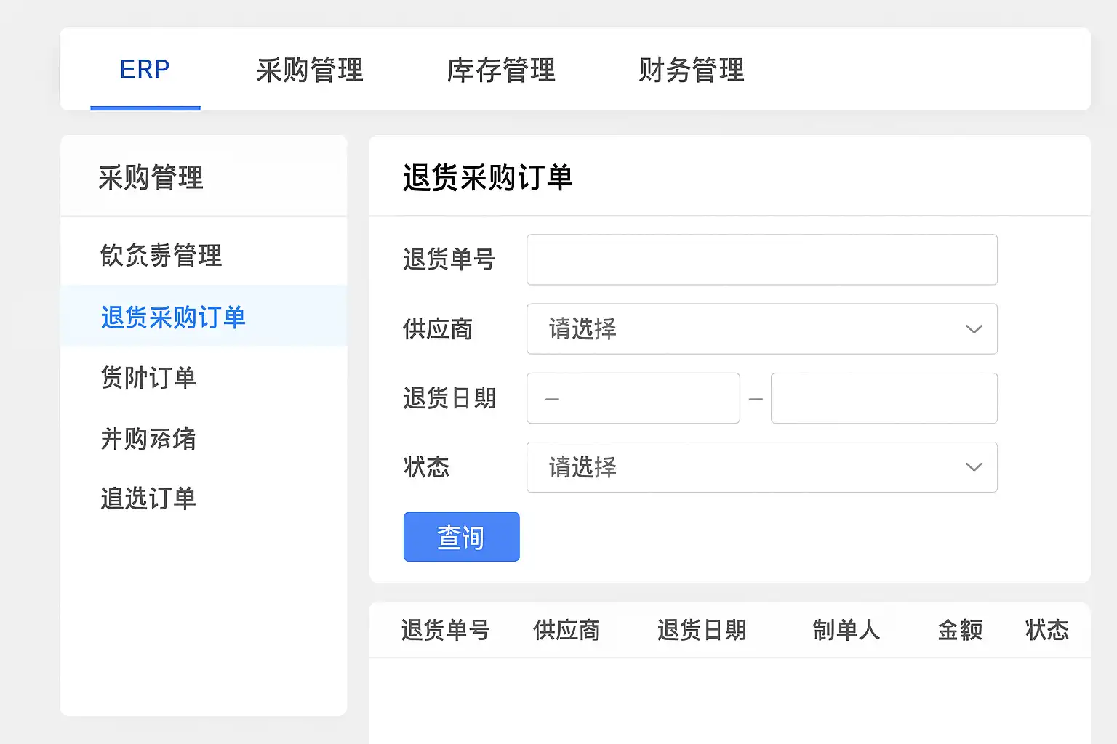Image resolution: width=1117 pixels, height=744 pixels.
Task: Select the 财务管理 tab
Action: [692, 70]
